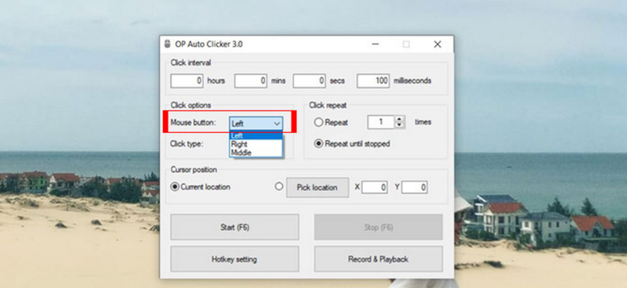Focus the hours input field
The width and height of the screenshot is (627, 288).
click(187, 81)
